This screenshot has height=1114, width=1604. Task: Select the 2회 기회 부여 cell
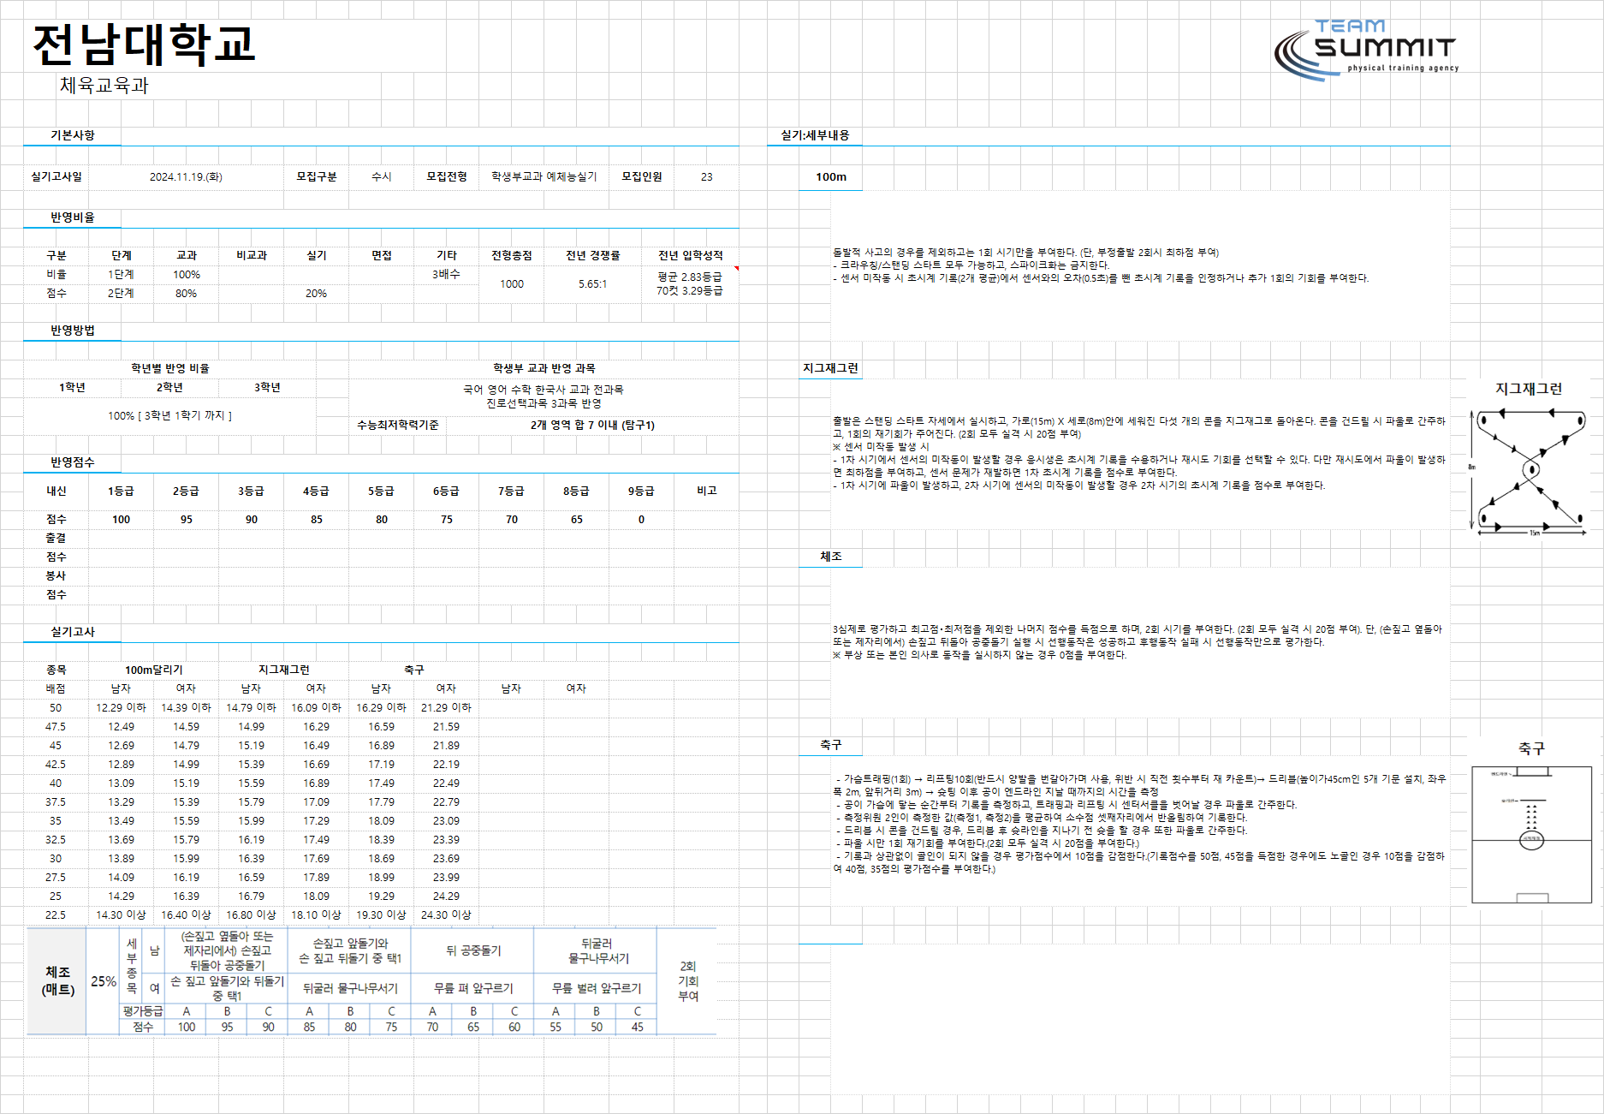click(688, 981)
